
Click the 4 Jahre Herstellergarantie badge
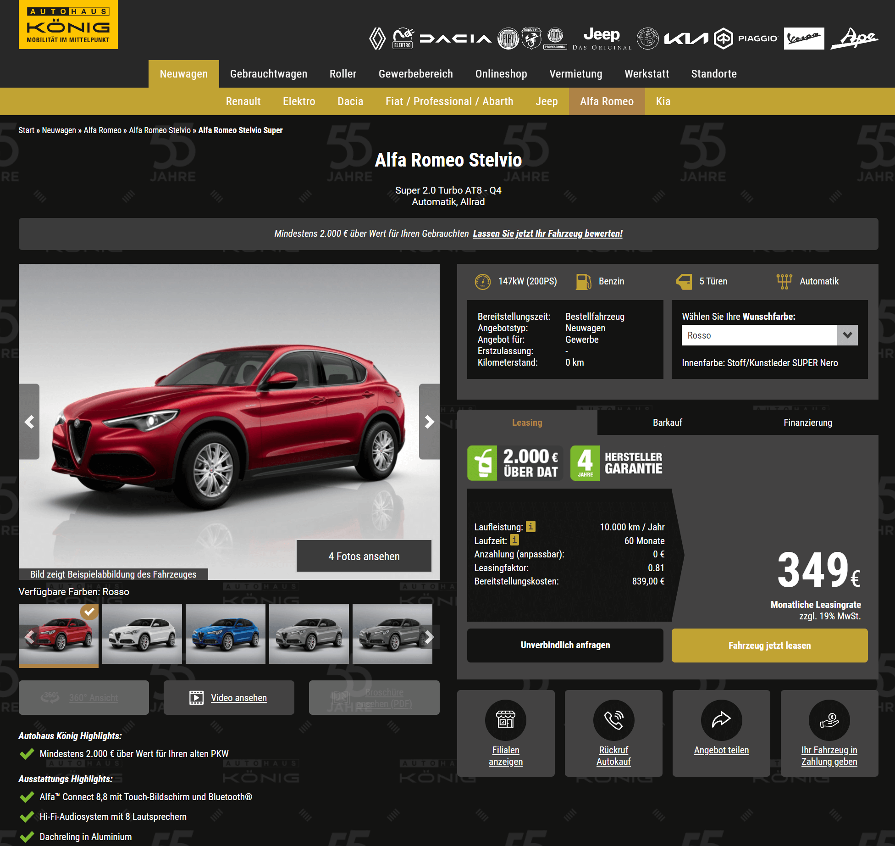(617, 463)
